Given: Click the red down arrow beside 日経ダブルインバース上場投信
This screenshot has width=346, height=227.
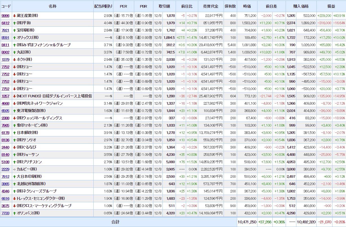Looking at the screenshot, I should (14, 96).
